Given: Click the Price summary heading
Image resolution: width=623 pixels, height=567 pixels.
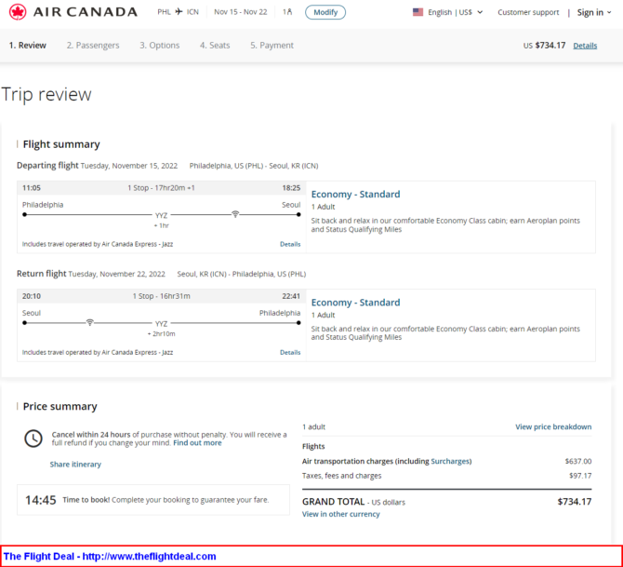Looking at the screenshot, I should click(x=60, y=406).
